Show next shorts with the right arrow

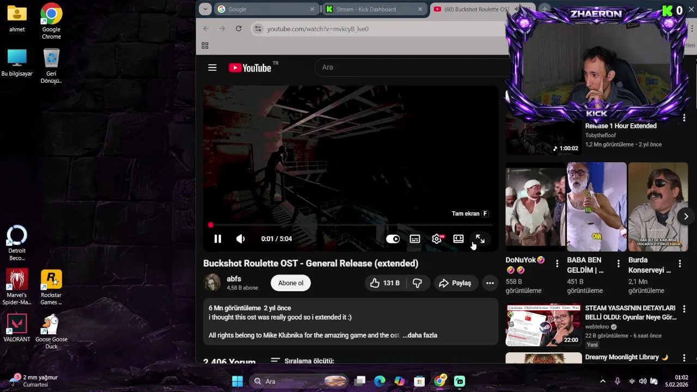pos(686,216)
